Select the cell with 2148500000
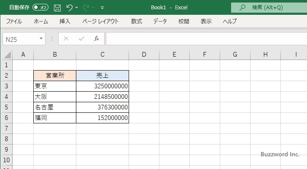 pos(102,97)
